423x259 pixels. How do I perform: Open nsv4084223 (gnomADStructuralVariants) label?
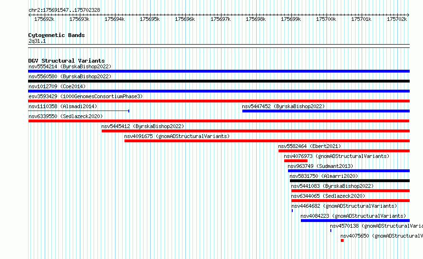353,216
